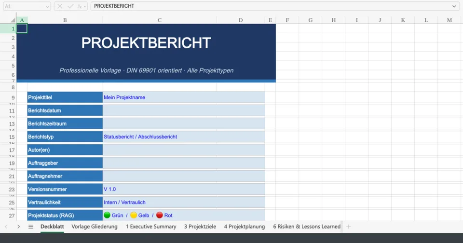Select column J header
The height and width of the screenshot is (243, 463).
(x=380, y=20)
